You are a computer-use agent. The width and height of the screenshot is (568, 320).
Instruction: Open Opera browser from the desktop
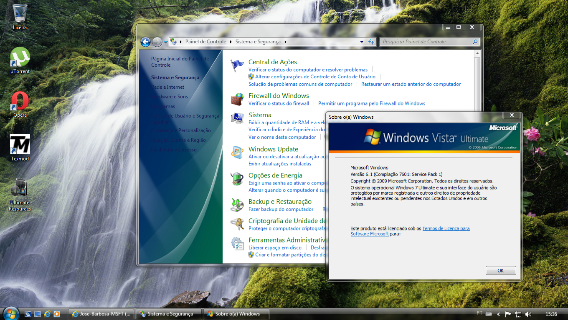coord(18,102)
